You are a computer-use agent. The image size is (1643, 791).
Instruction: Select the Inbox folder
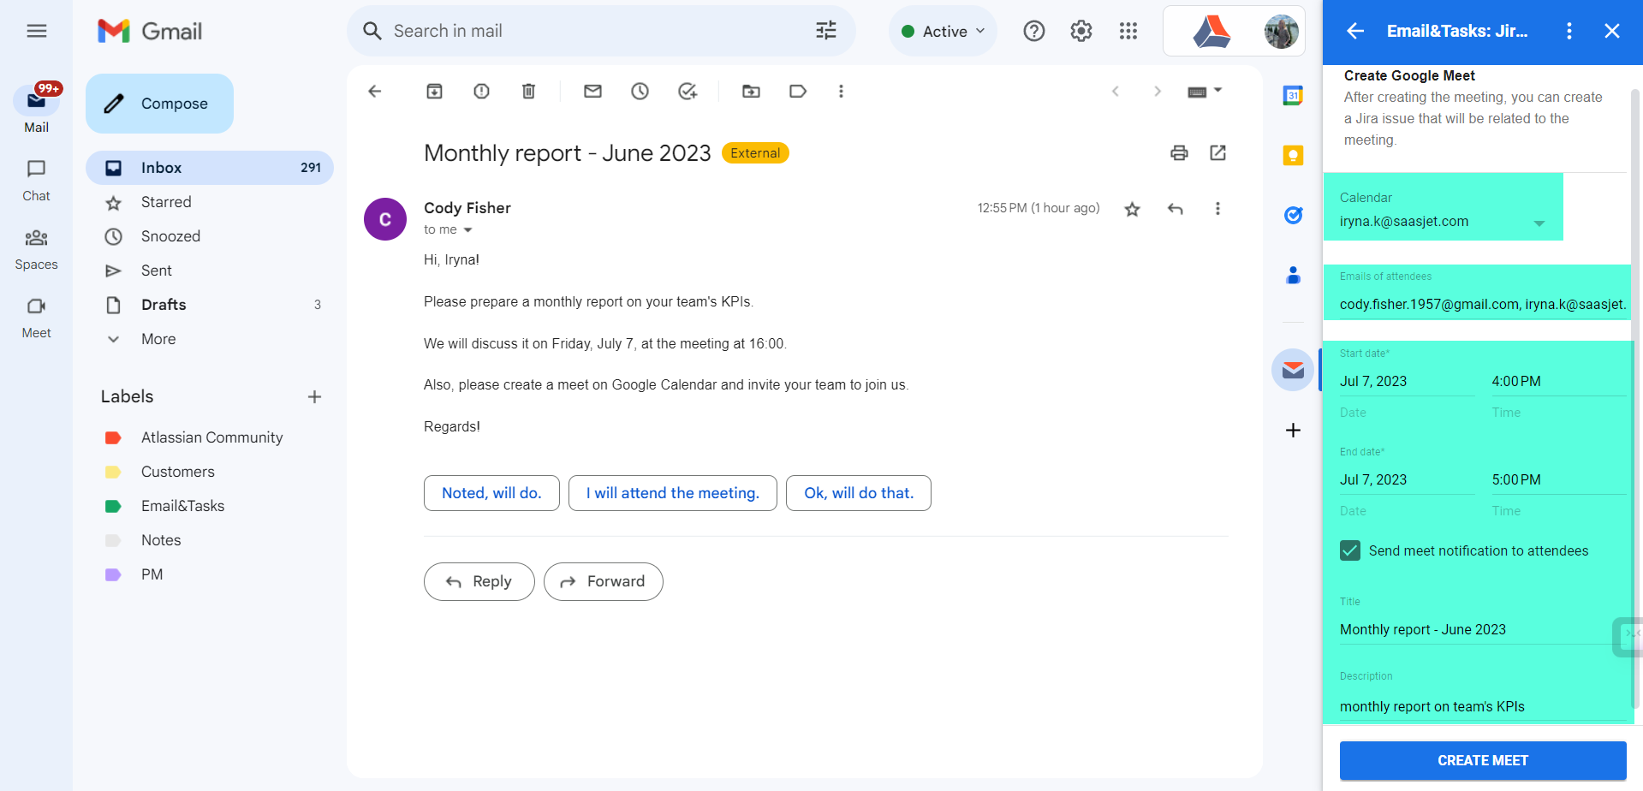tap(210, 168)
